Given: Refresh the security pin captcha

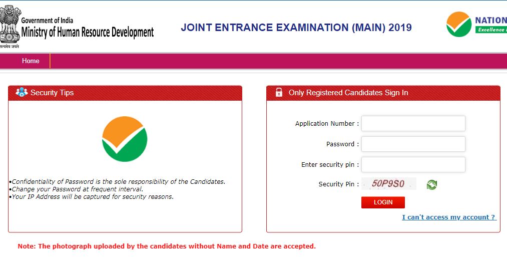Looking at the screenshot, I should pyautogui.click(x=431, y=185).
